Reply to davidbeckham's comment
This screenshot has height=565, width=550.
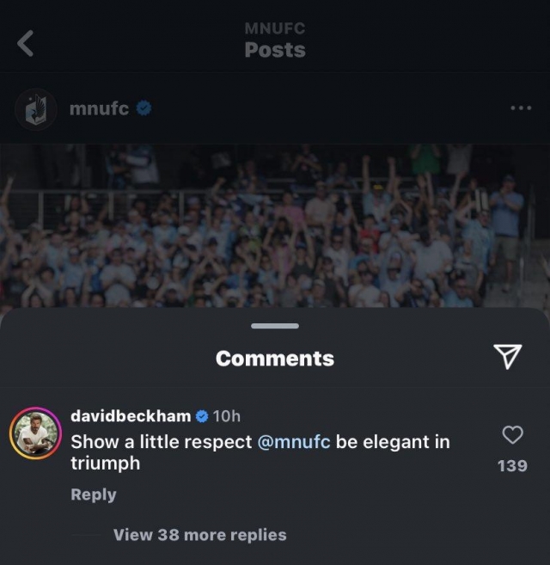(x=94, y=494)
